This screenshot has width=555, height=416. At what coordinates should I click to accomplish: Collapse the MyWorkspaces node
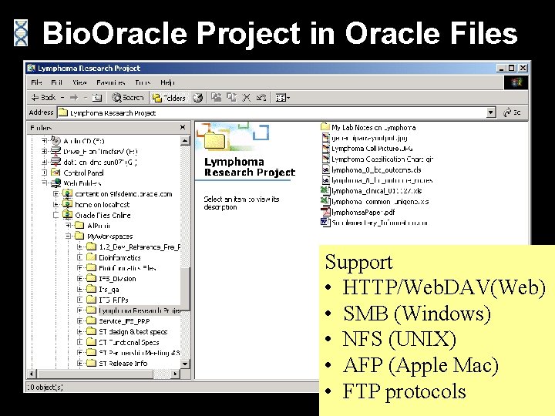(68, 236)
